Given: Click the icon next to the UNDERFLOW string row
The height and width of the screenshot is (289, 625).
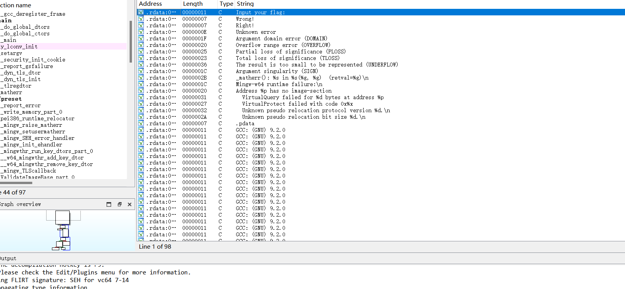Looking at the screenshot, I should tap(141, 65).
